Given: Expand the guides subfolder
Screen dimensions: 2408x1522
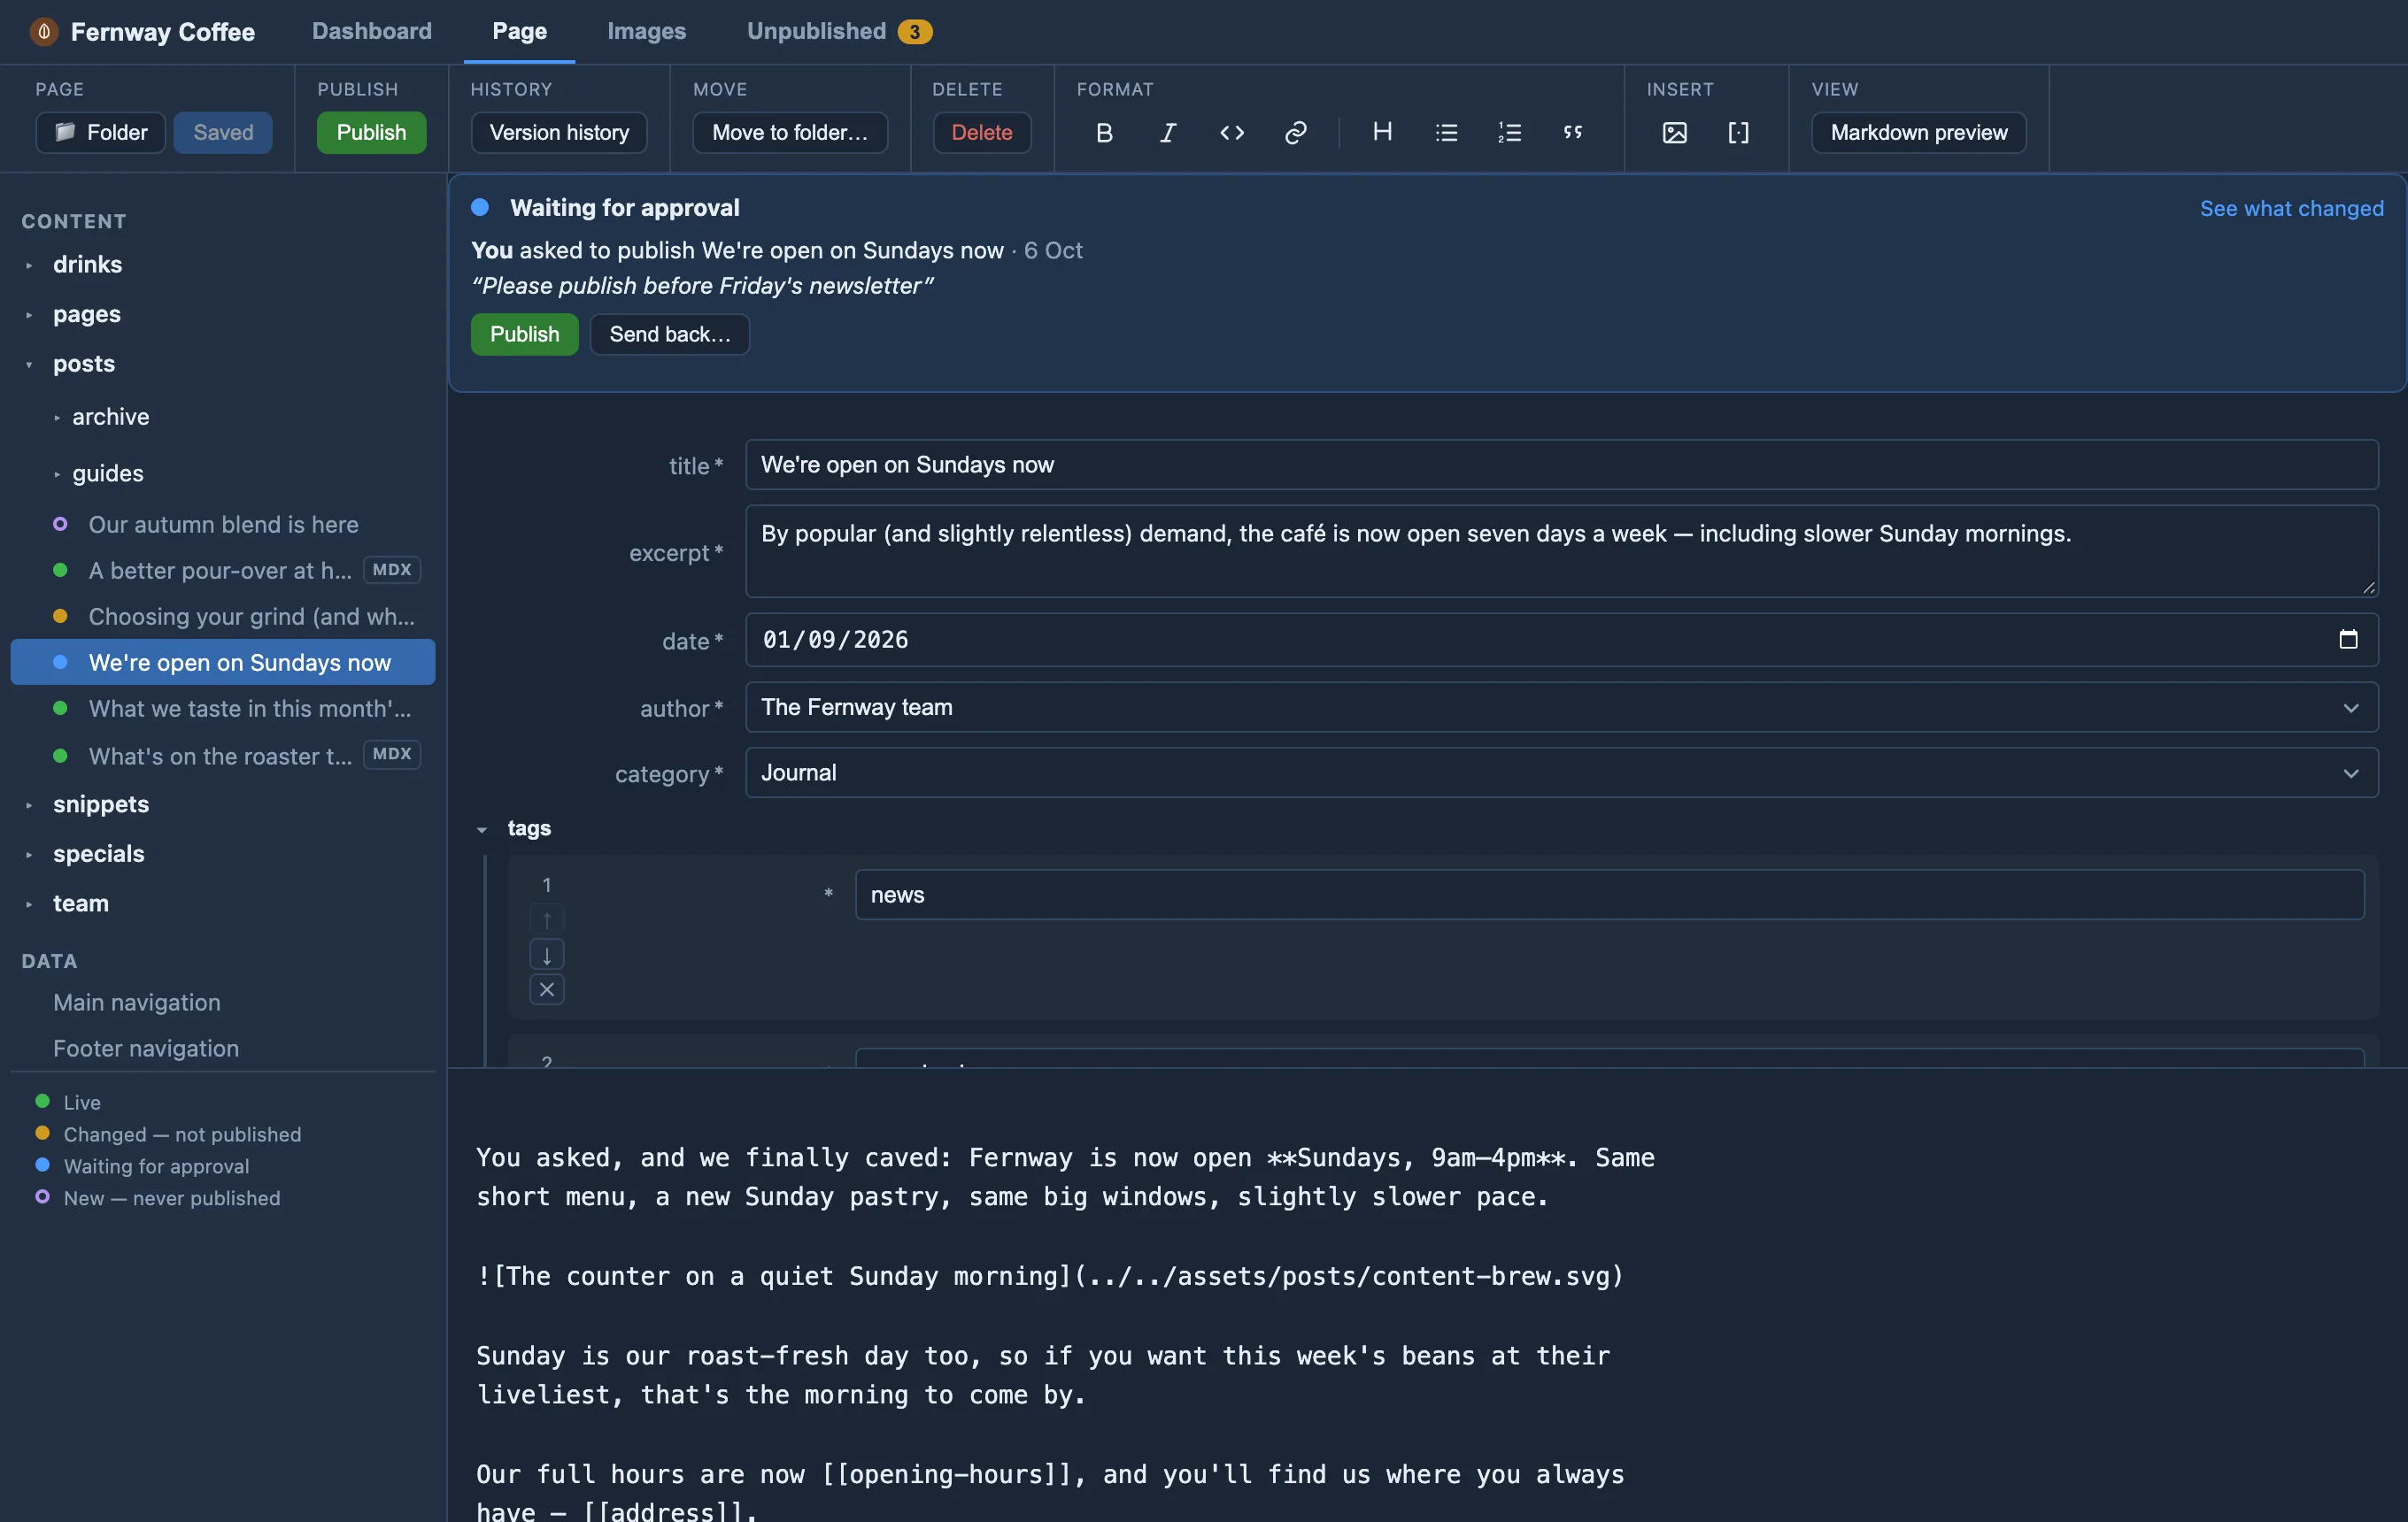Looking at the screenshot, I should [x=57, y=473].
